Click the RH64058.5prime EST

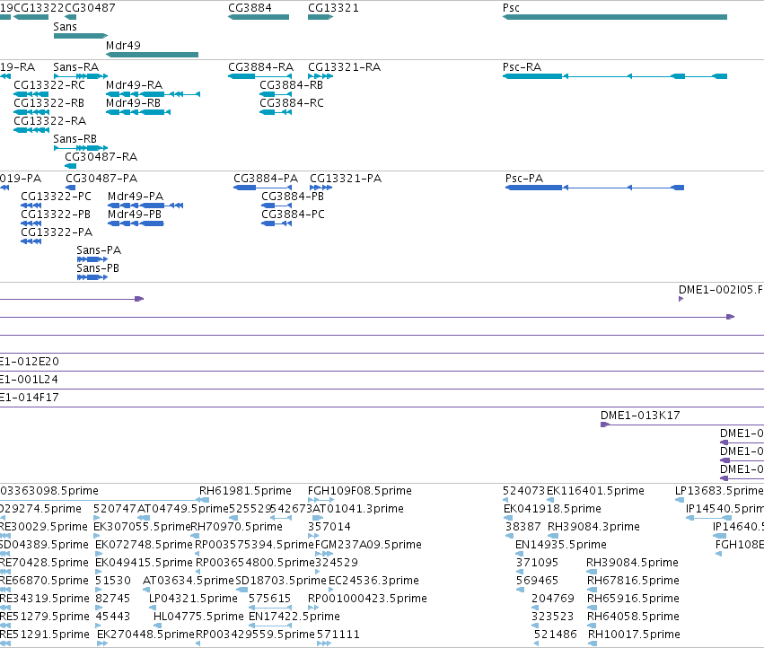[592, 626]
